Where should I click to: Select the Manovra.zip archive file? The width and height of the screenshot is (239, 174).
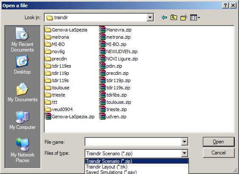(115, 30)
